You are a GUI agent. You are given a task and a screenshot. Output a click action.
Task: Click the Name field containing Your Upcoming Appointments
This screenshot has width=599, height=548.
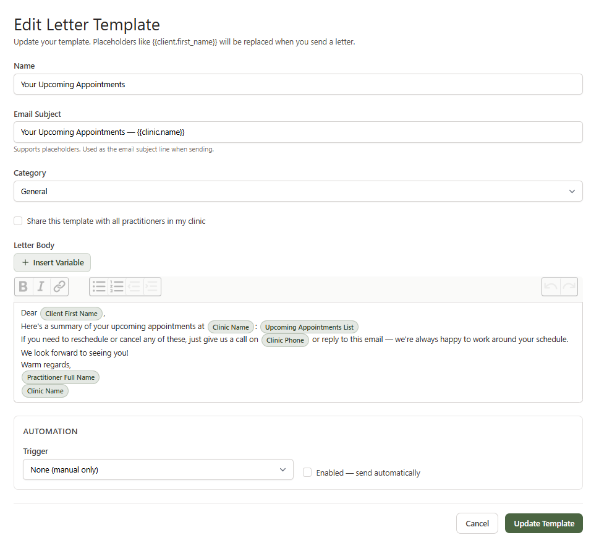[298, 83]
